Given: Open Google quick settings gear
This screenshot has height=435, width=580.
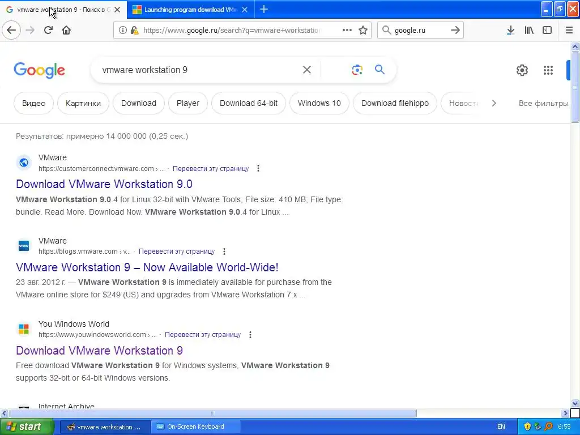Looking at the screenshot, I should (522, 70).
